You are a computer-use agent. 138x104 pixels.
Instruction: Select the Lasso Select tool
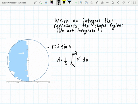click(x=41, y=3)
